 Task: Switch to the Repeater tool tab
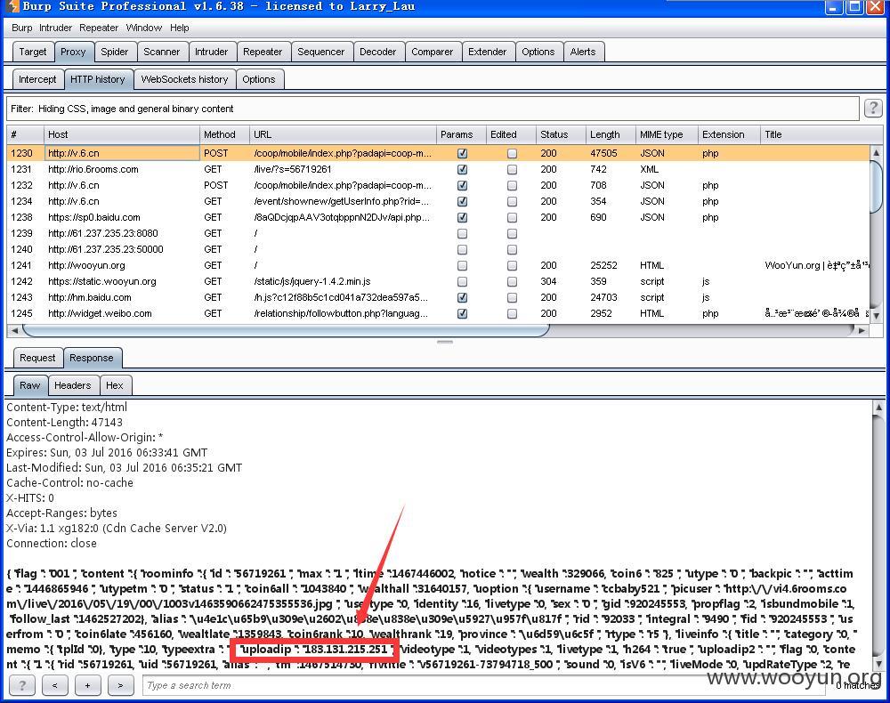pos(263,52)
